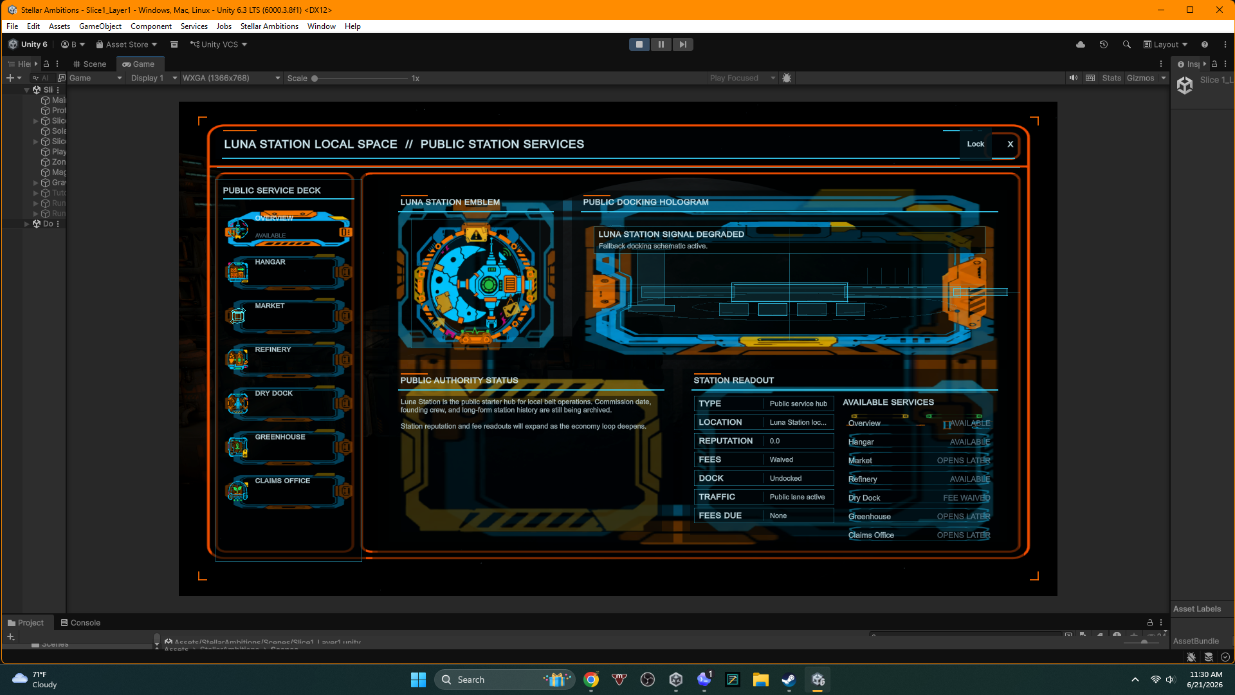Click the status bar auto-refresh checkmark icon

pyautogui.click(x=1225, y=657)
